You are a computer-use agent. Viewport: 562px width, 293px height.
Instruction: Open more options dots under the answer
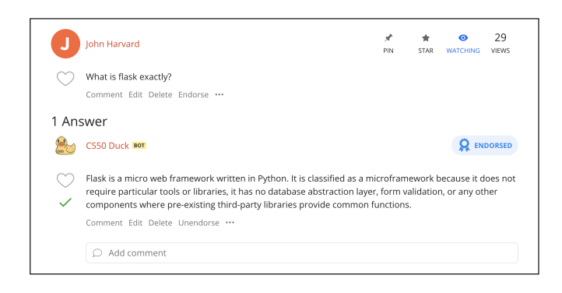230,223
